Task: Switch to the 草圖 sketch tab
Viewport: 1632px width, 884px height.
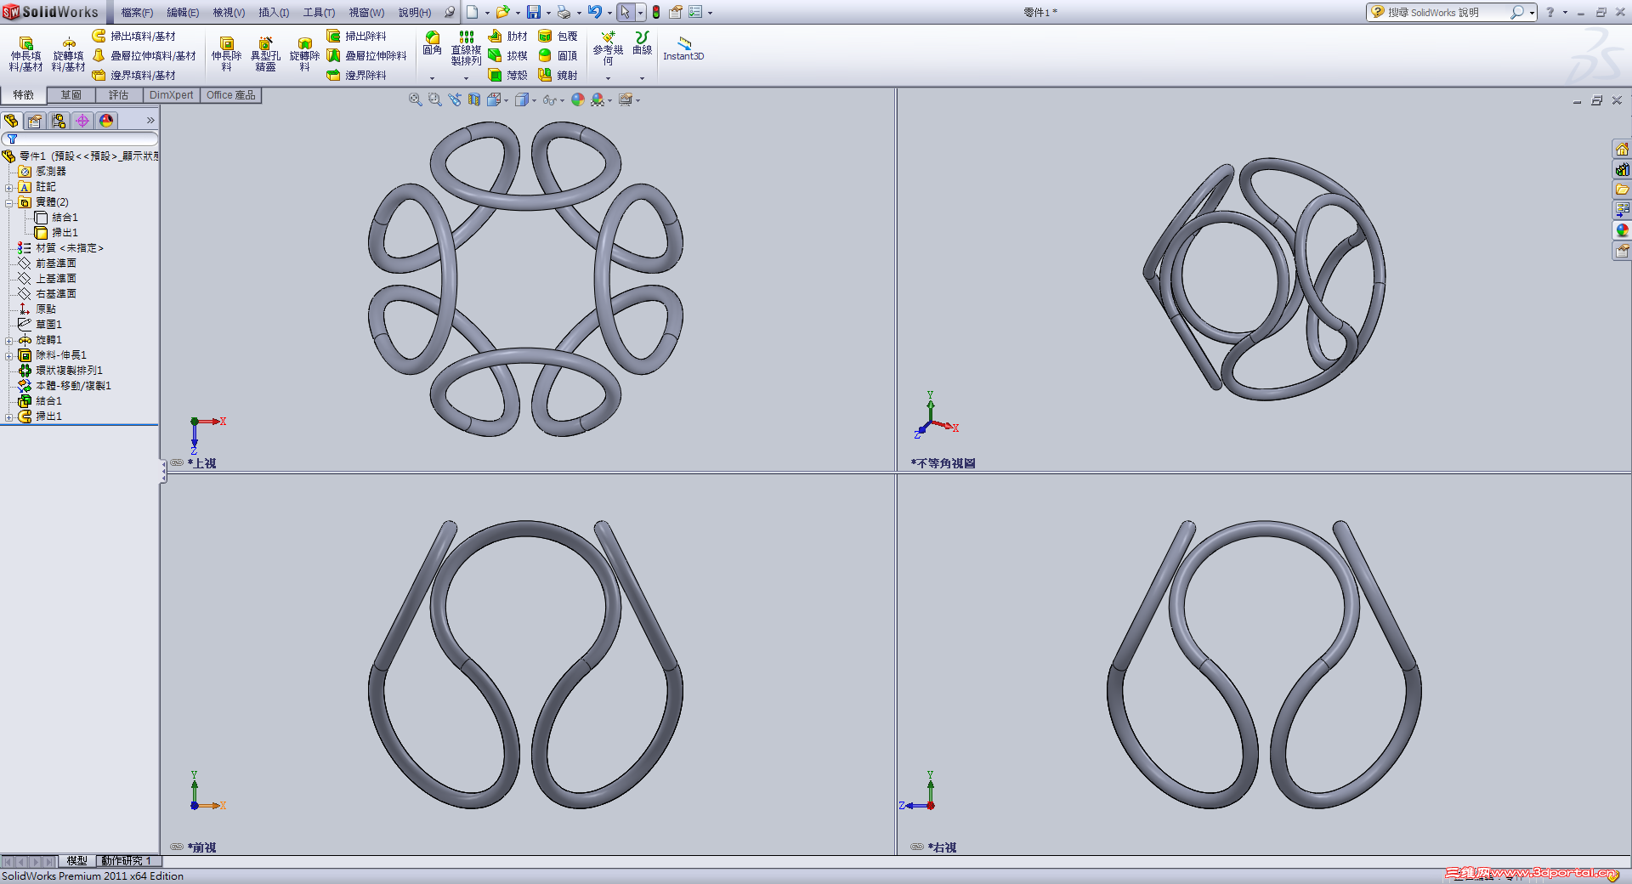Action: point(71,95)
